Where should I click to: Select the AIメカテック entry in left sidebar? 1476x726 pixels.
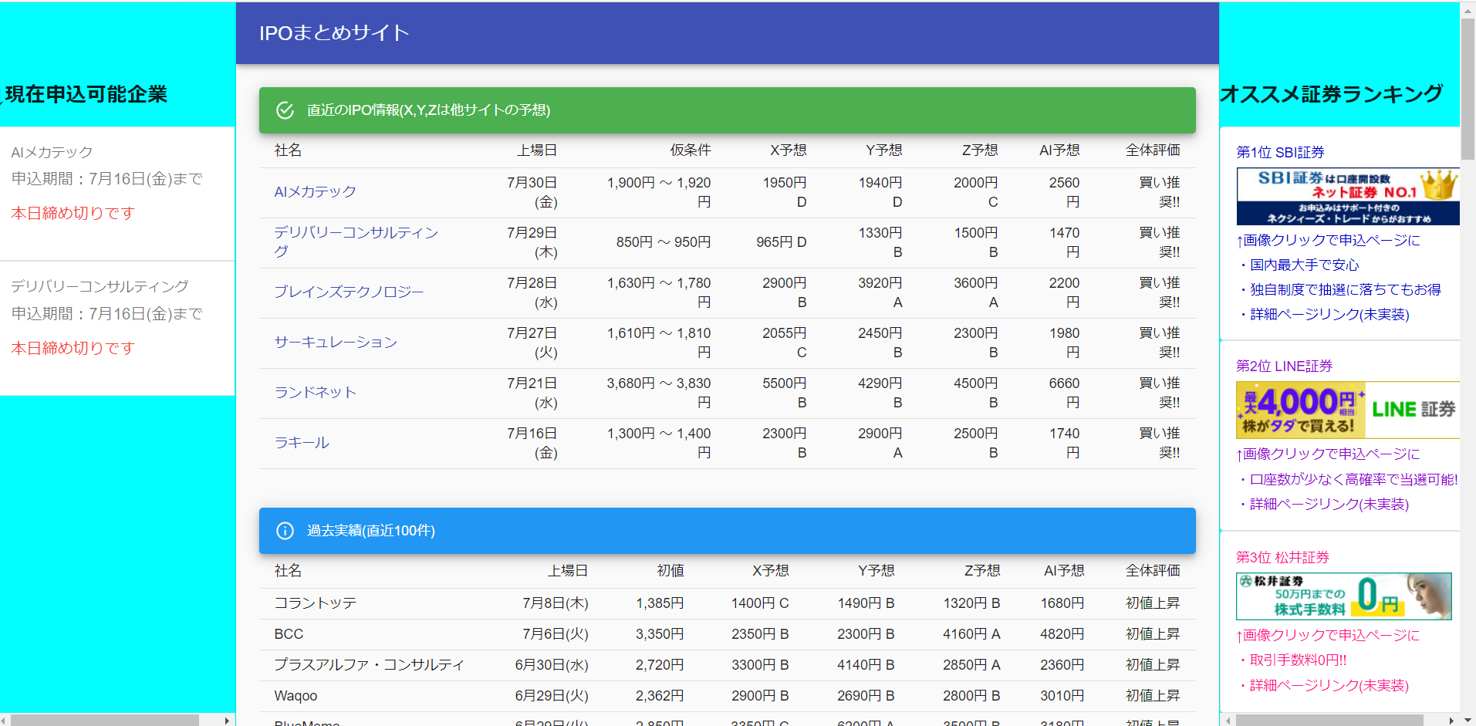pos(52,153)
